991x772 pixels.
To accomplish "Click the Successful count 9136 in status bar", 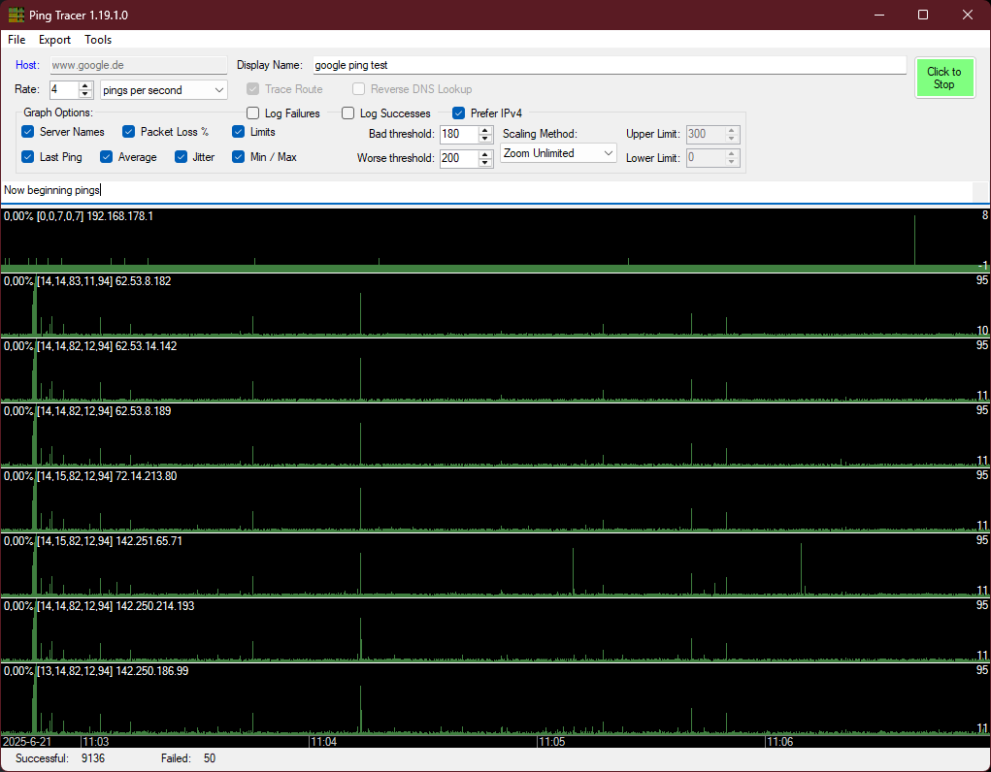I will 93,758.
